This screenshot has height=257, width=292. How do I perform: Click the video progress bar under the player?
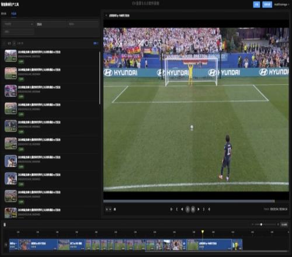pyautogui.click(x=189, y=201)
